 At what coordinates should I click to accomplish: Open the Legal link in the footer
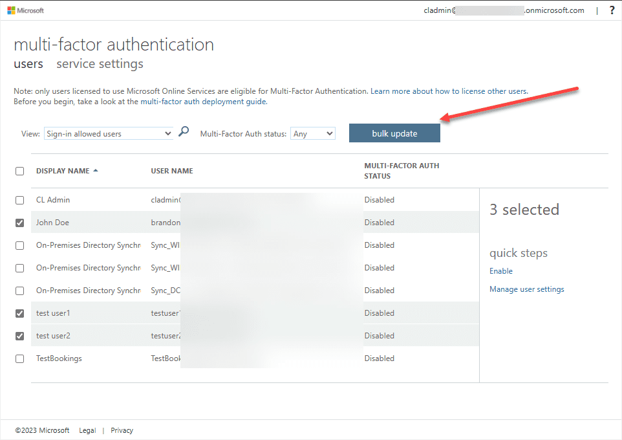click(87, 430)
